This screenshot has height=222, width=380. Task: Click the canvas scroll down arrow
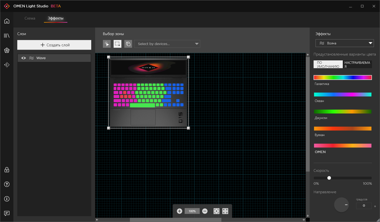[x=308, y=216]
